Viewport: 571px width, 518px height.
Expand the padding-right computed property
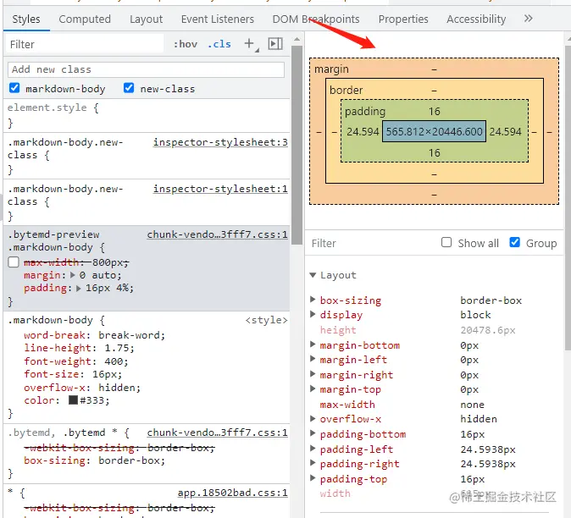click(313, 463)
